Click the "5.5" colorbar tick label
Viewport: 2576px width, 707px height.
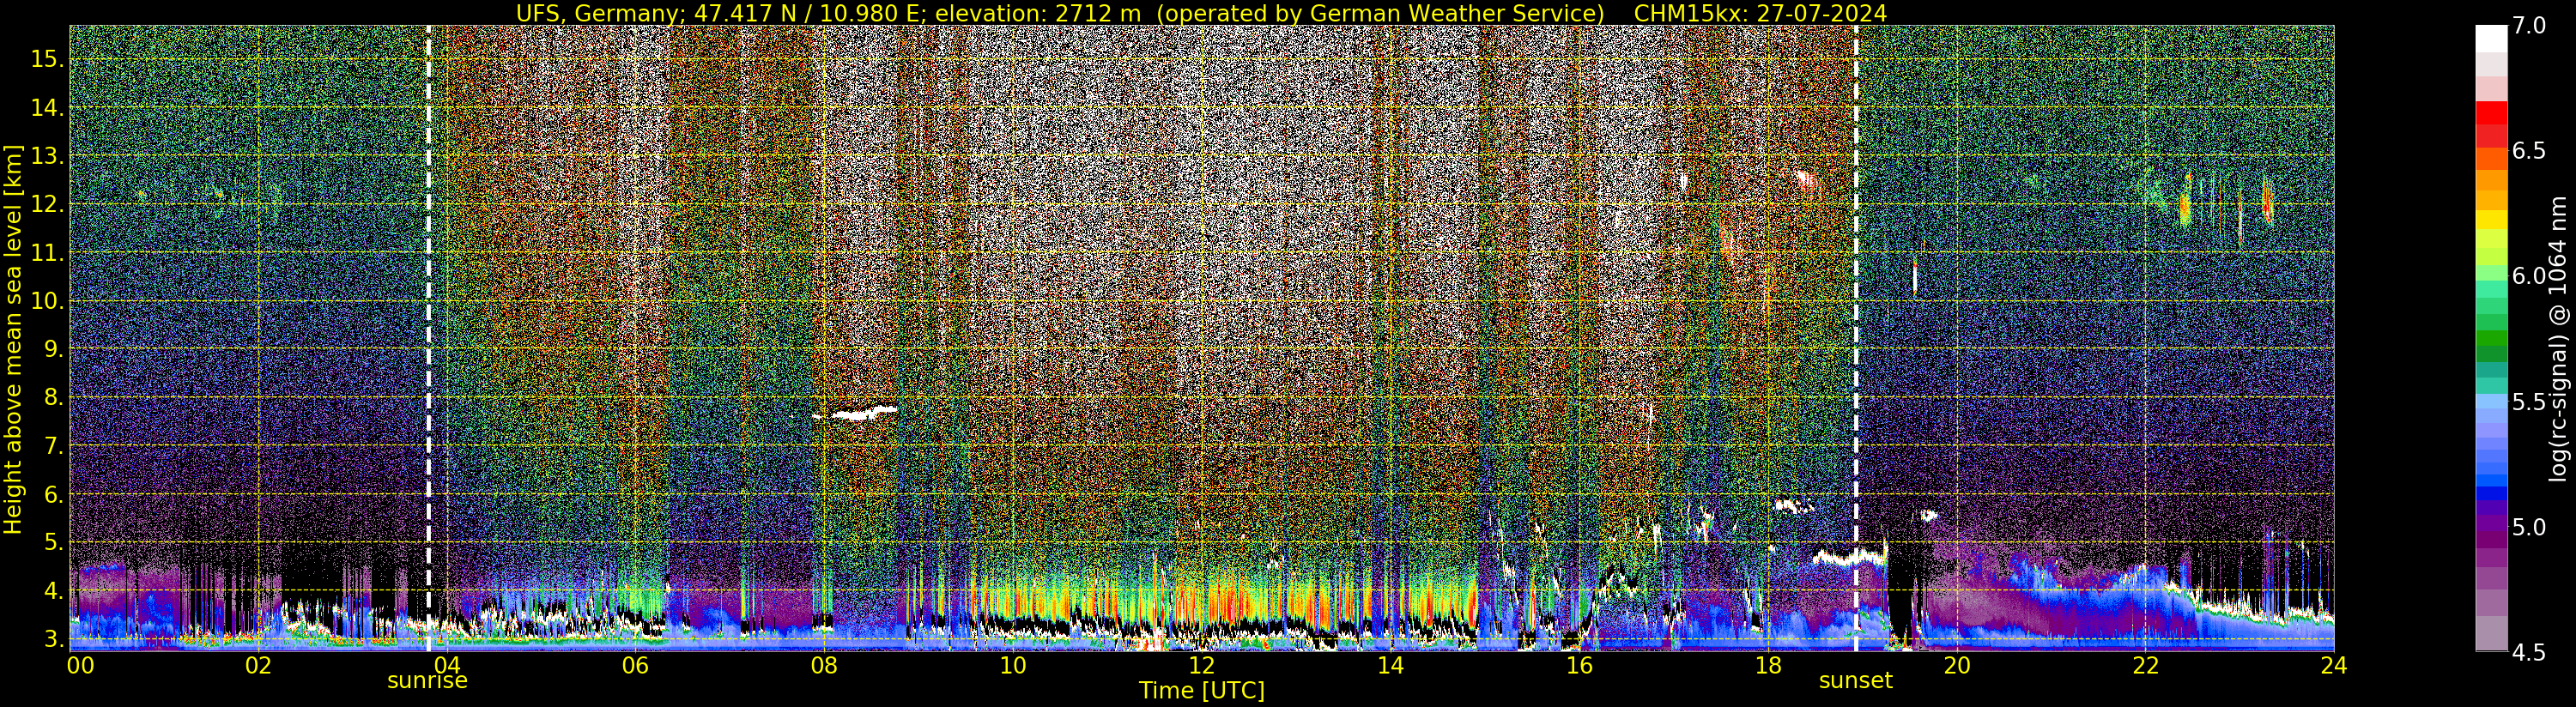[x=2529, y=402]
